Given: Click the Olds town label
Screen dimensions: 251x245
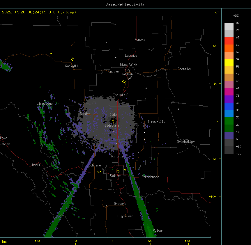Looking at the screenshot, I should [113, 115].
